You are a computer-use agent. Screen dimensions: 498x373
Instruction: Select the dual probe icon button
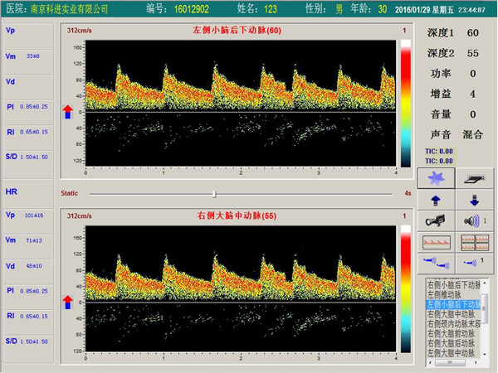pyautogui.click(x=436, y=263)
